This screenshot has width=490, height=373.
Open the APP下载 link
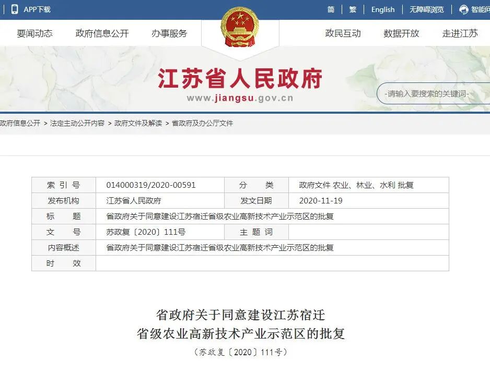[x=37, y=10]
